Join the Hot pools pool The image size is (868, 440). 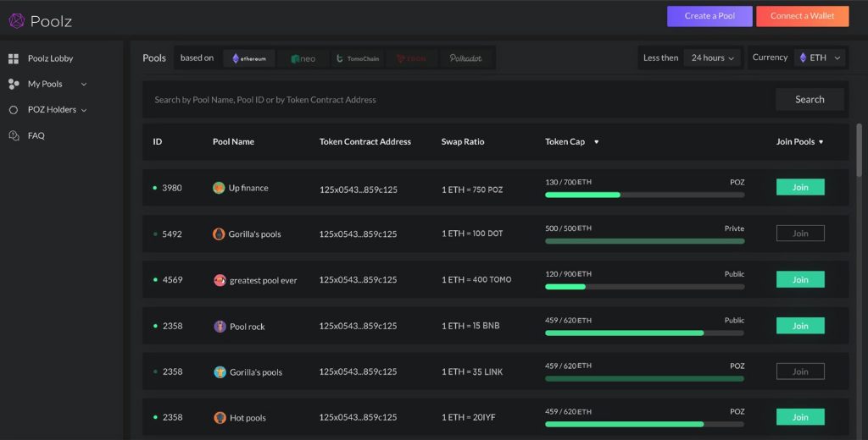pyautogui.click(x=800, y=417)
